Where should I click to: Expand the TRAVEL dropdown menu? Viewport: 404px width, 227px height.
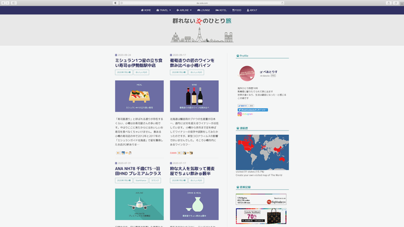[163, 10]
